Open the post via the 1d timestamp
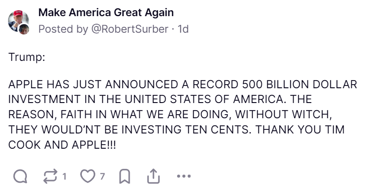 pos(183,29)
